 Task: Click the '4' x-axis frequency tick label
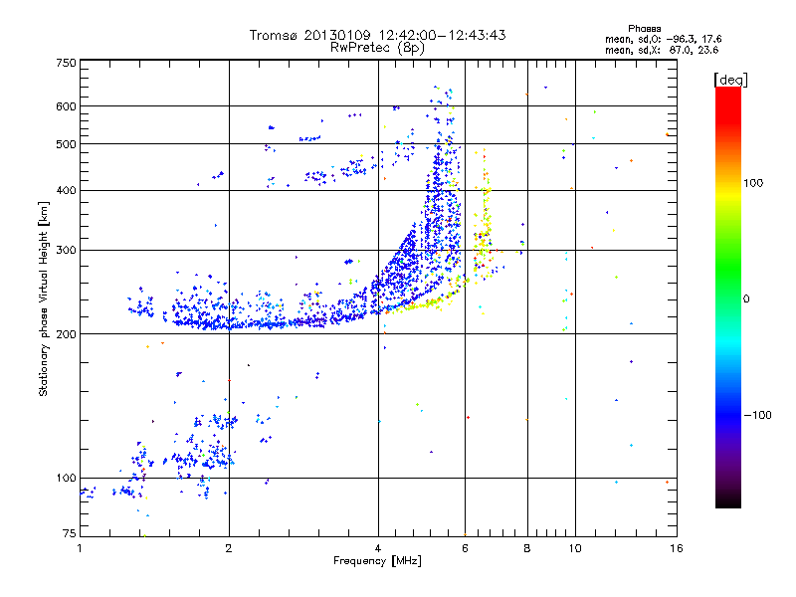[378, 548]
